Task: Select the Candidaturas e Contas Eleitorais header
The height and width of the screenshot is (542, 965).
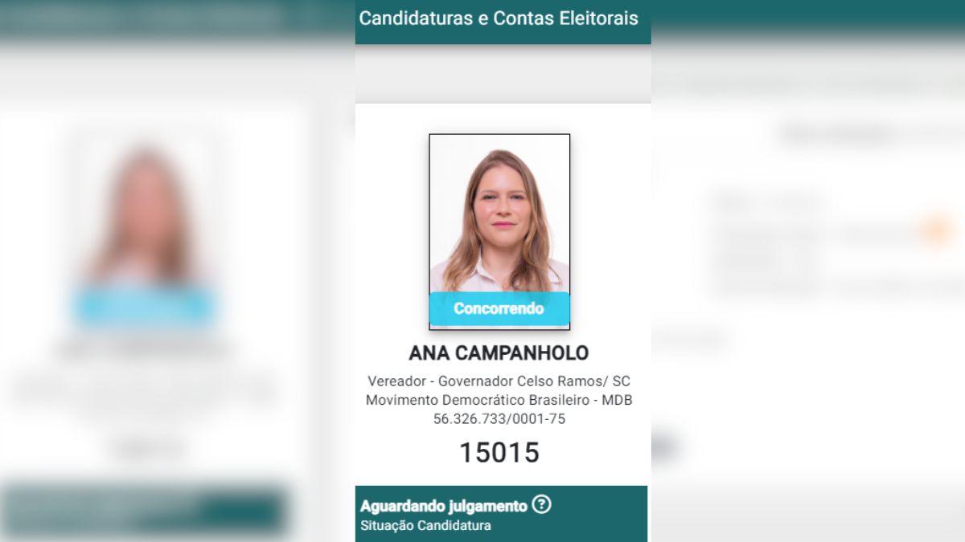Action: click(x=499, y=18)
